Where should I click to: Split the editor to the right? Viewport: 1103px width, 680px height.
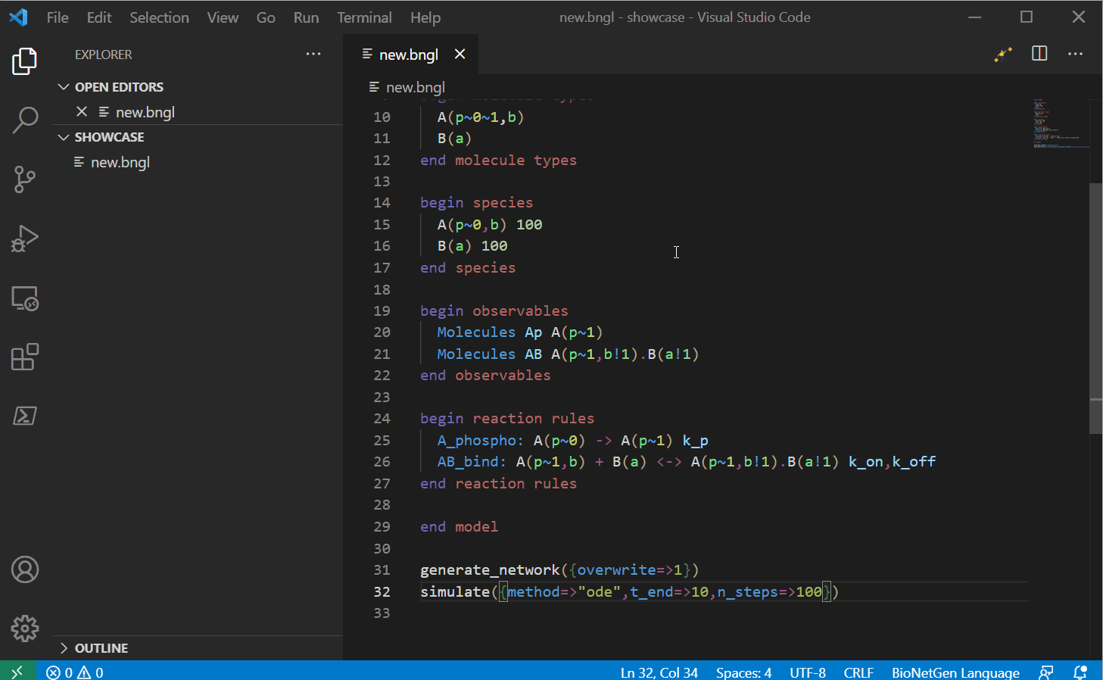[1039, 54]
